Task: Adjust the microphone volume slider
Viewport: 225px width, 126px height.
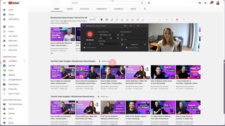Action: tap(136, 40)
